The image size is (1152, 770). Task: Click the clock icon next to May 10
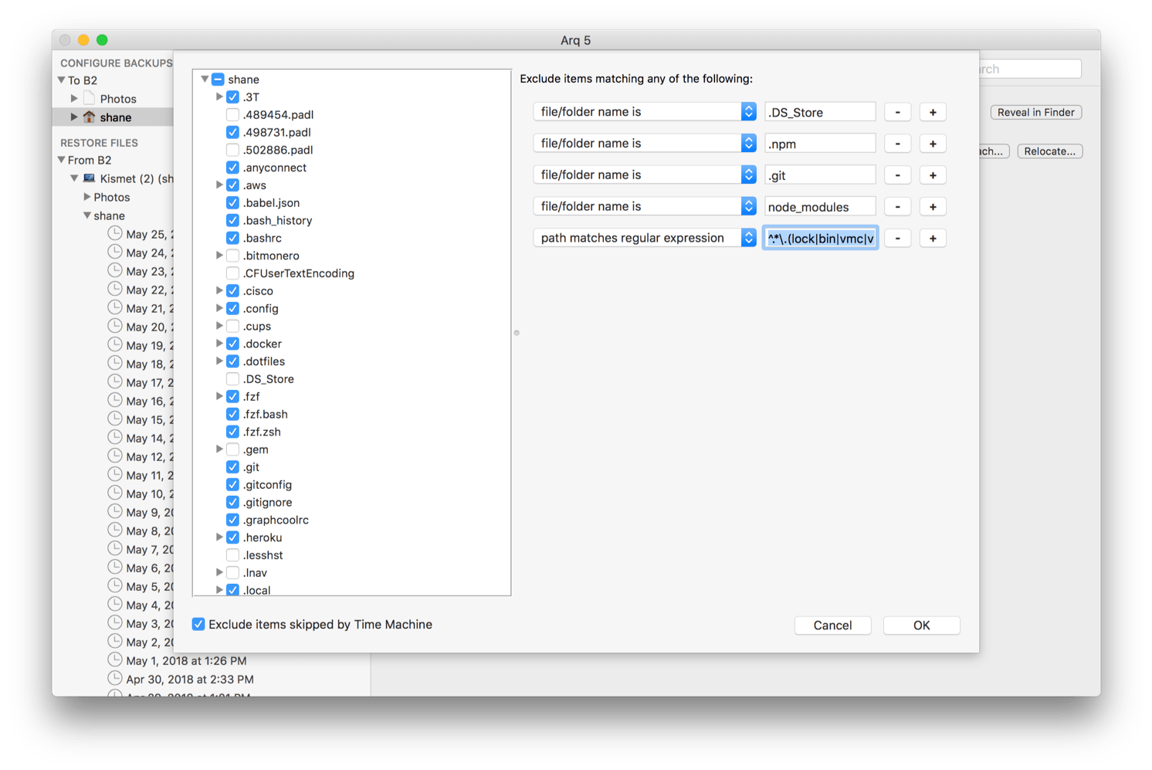pyautogui.click(x=115, y=493)
